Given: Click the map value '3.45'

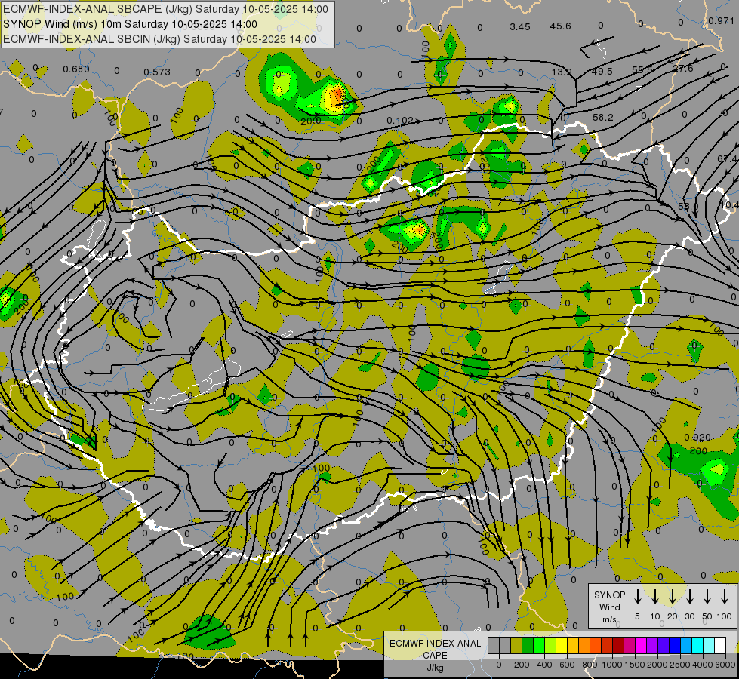Looking at the screenshot, I should click(x=520, y=27).
